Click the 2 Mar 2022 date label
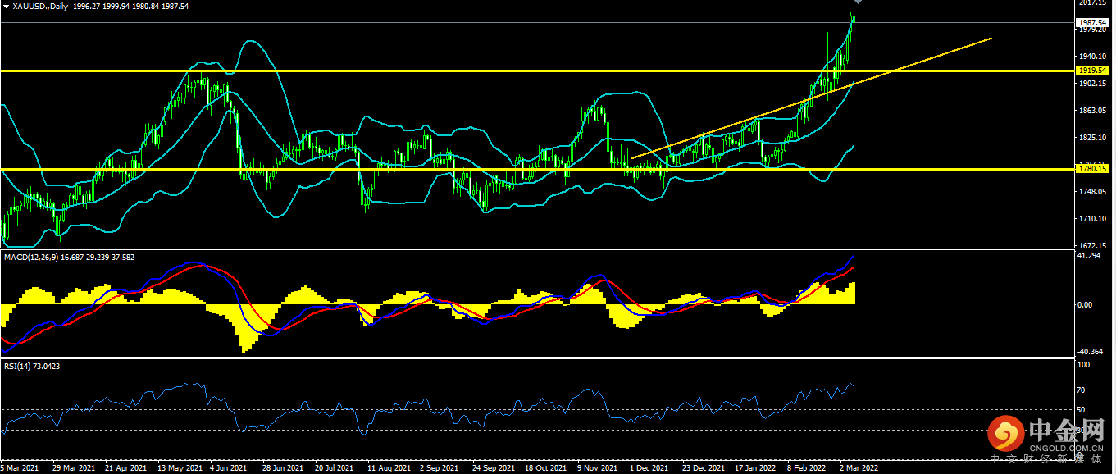Screen dimensions: 1116x474 pos(861,468)
